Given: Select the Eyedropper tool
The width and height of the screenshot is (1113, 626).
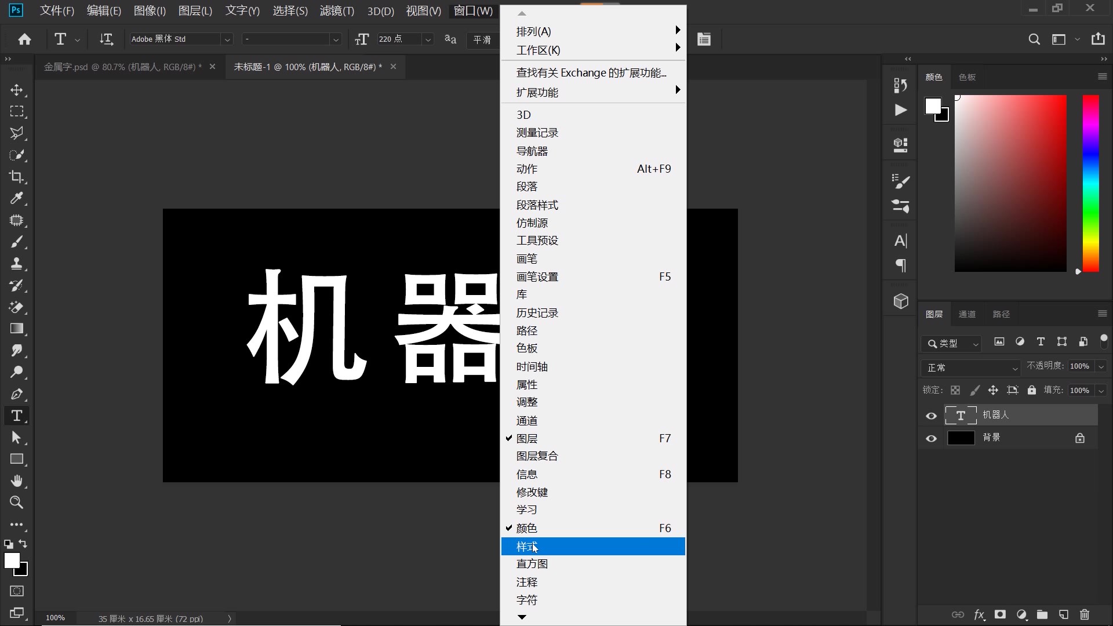Looking at the screenshot, I should (17, 198).
